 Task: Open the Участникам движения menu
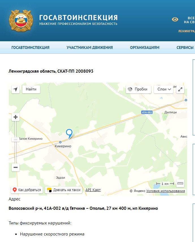coord(90,47)
